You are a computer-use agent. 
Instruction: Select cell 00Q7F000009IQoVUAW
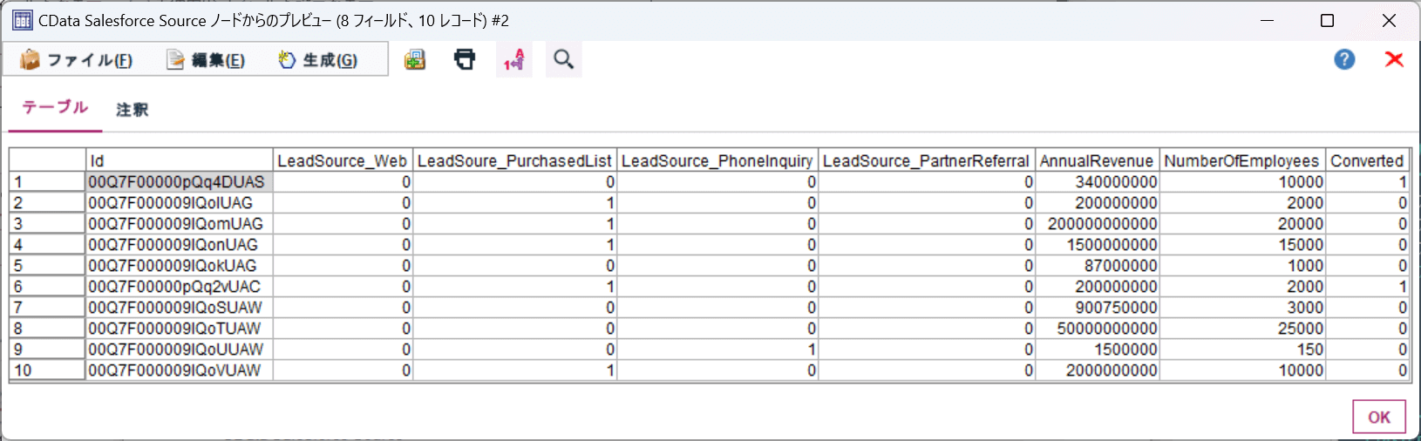tap(180, 370)
